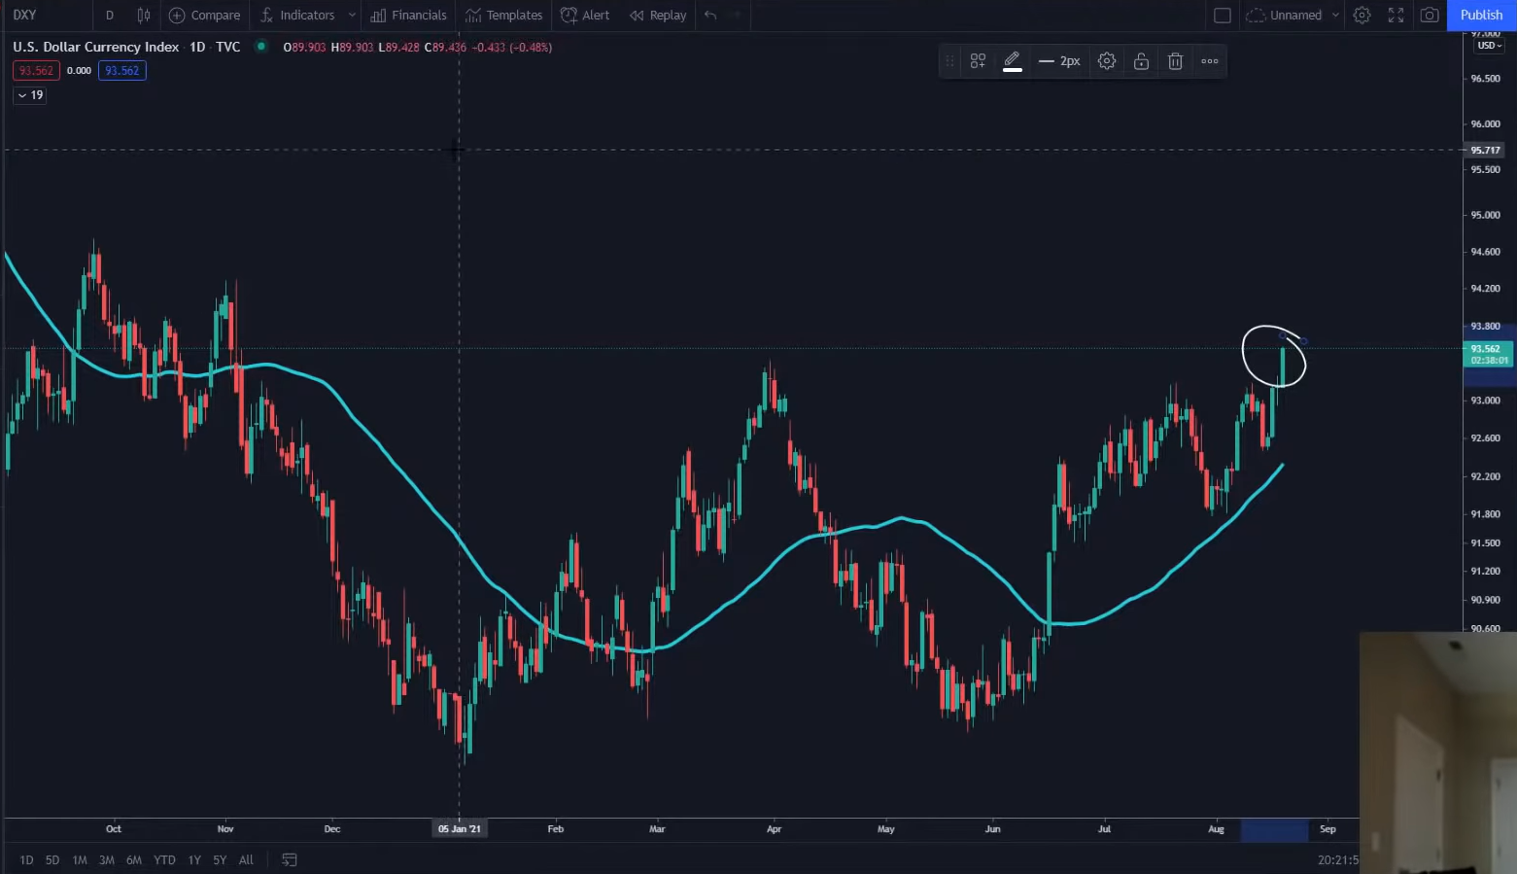1517x874 pixels.
Task: Undo the last chart action
Action: (710, 15)
